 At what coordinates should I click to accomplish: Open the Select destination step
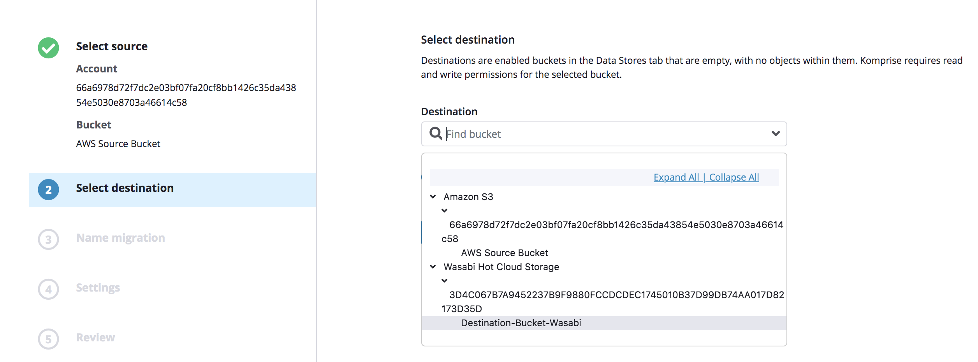(172, 190)
